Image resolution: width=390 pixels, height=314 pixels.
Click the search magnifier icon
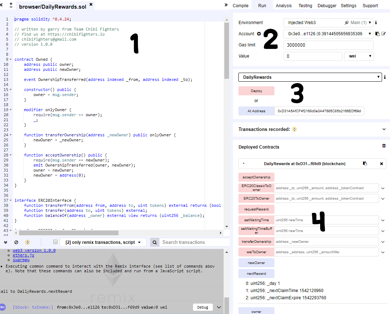point(155,242)
